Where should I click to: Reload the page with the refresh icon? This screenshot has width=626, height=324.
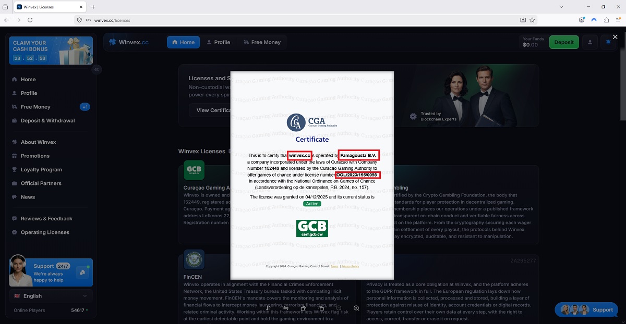[30, 20]
